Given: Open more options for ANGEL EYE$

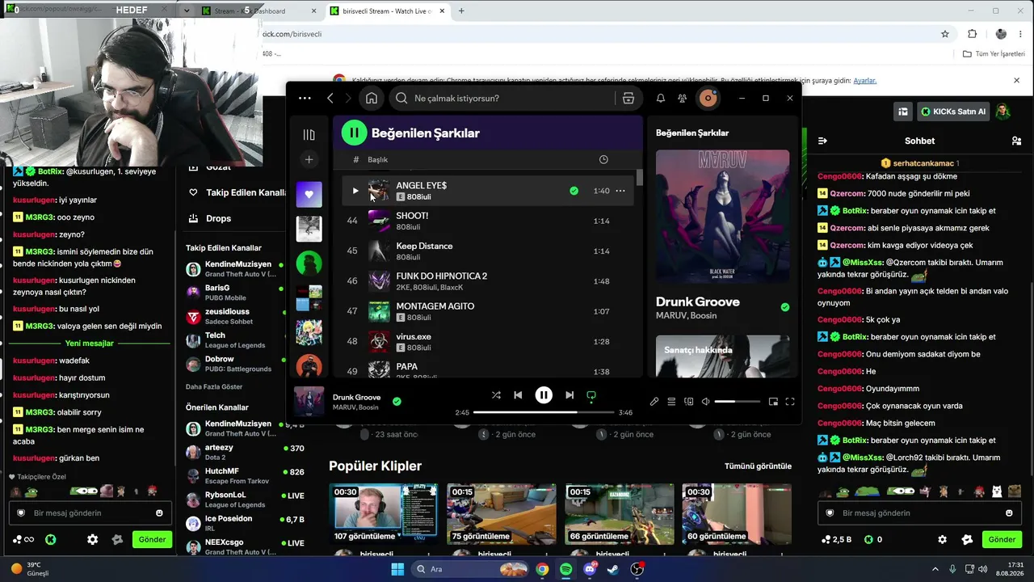Looking at the screenshot, I should (x=620, y=191).
